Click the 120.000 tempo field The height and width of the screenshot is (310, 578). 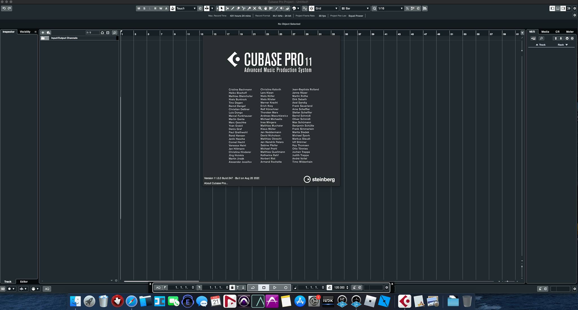click(x=339, y=287)
